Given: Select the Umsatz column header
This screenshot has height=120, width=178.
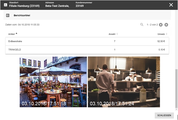Looking at the screenshot, I should 161,34.
